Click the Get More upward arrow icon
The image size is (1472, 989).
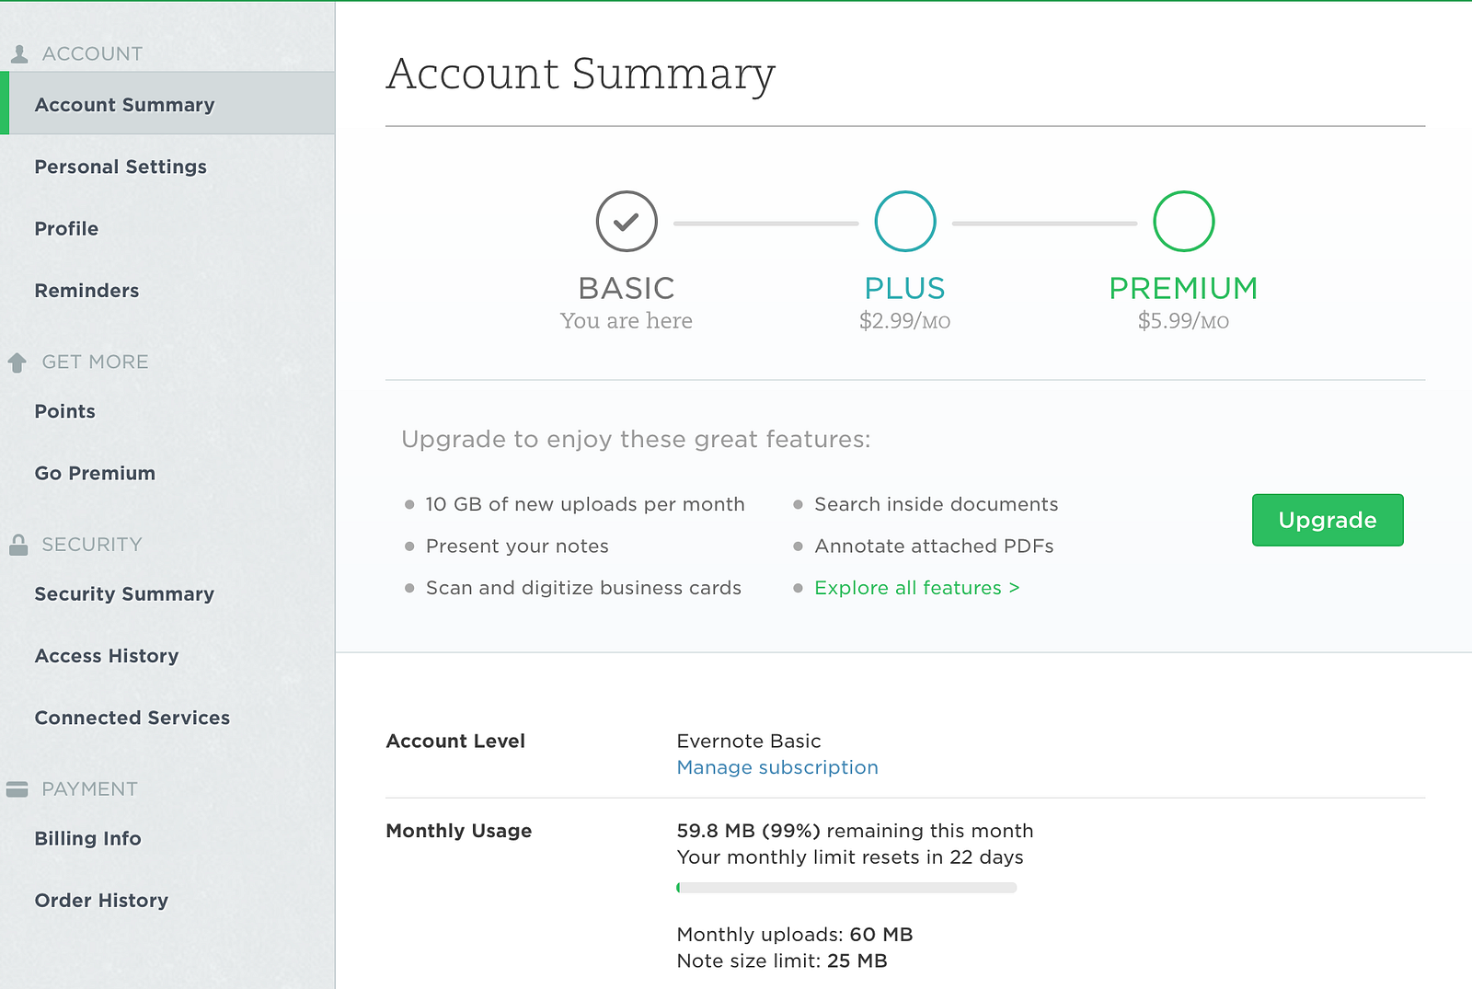tap(17, 362)
